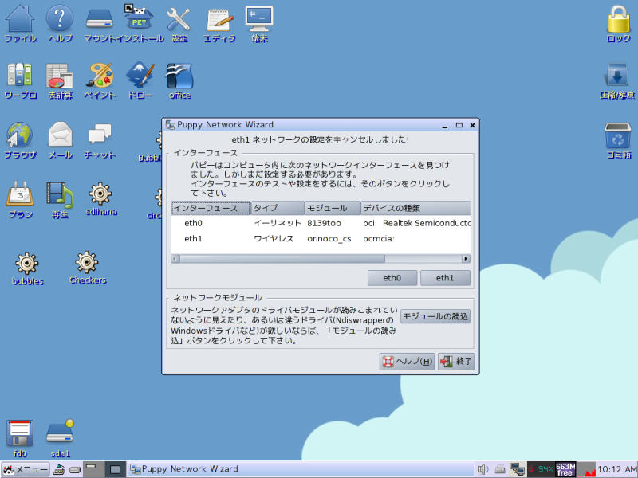Sort by タイプ column header
Viewport: 638px width, 478px height.
click(278, 208)
